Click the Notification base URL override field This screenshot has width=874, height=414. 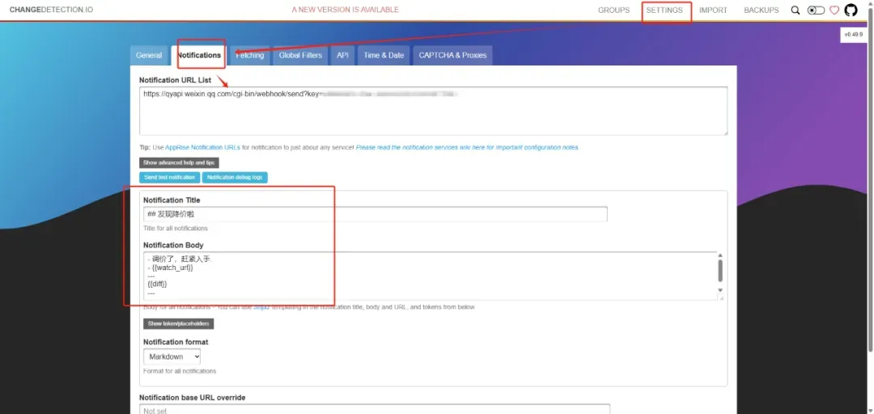375,410
